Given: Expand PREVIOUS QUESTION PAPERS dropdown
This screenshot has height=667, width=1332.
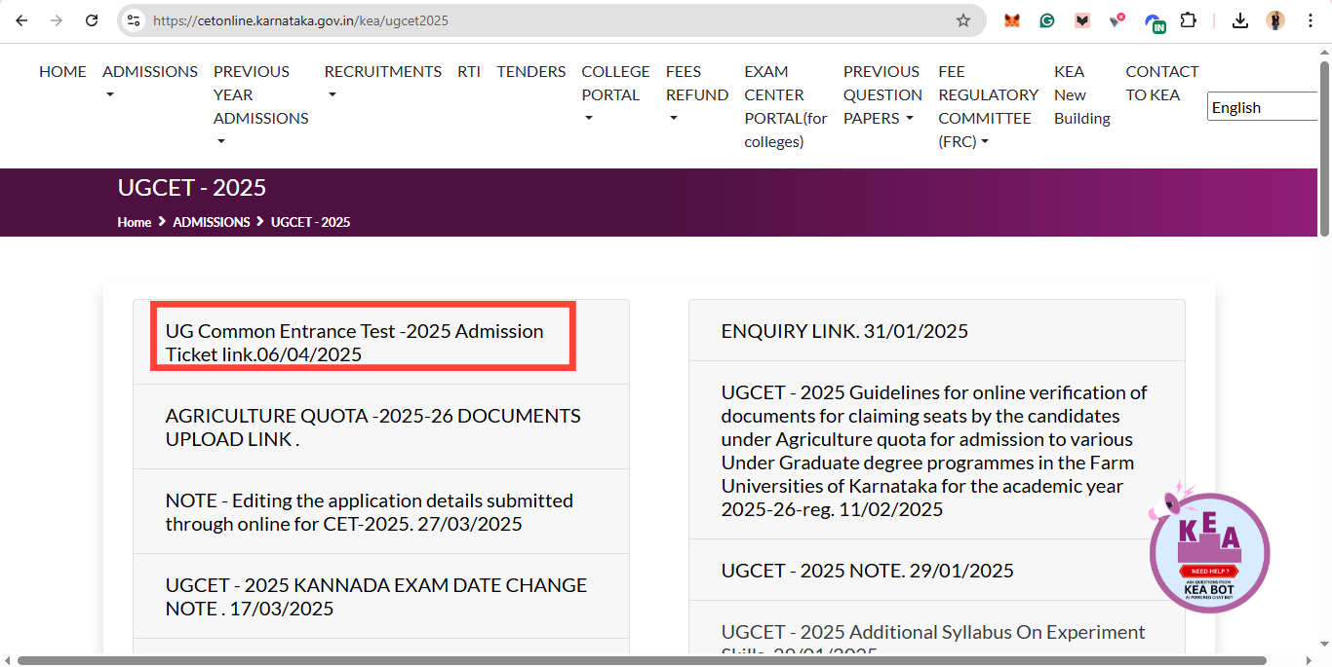Looking at the screenshot, I should (882, 94).
